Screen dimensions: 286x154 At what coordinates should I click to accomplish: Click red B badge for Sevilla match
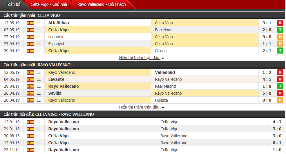tap(280, 93)
